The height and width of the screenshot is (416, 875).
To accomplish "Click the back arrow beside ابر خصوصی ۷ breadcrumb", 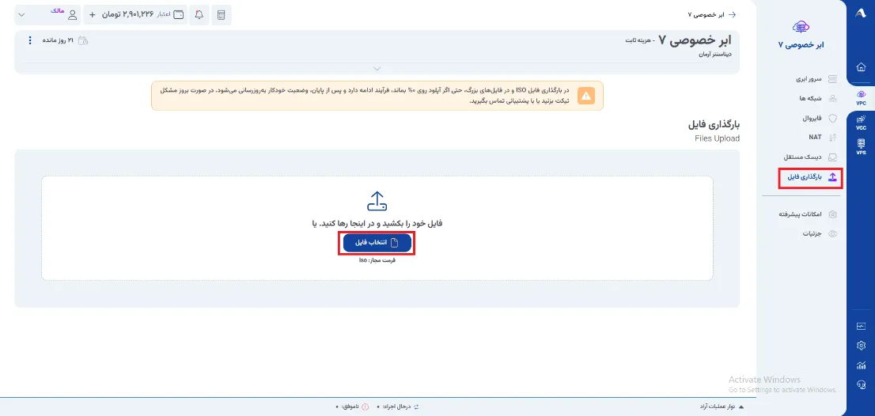I will pos(733,14).
